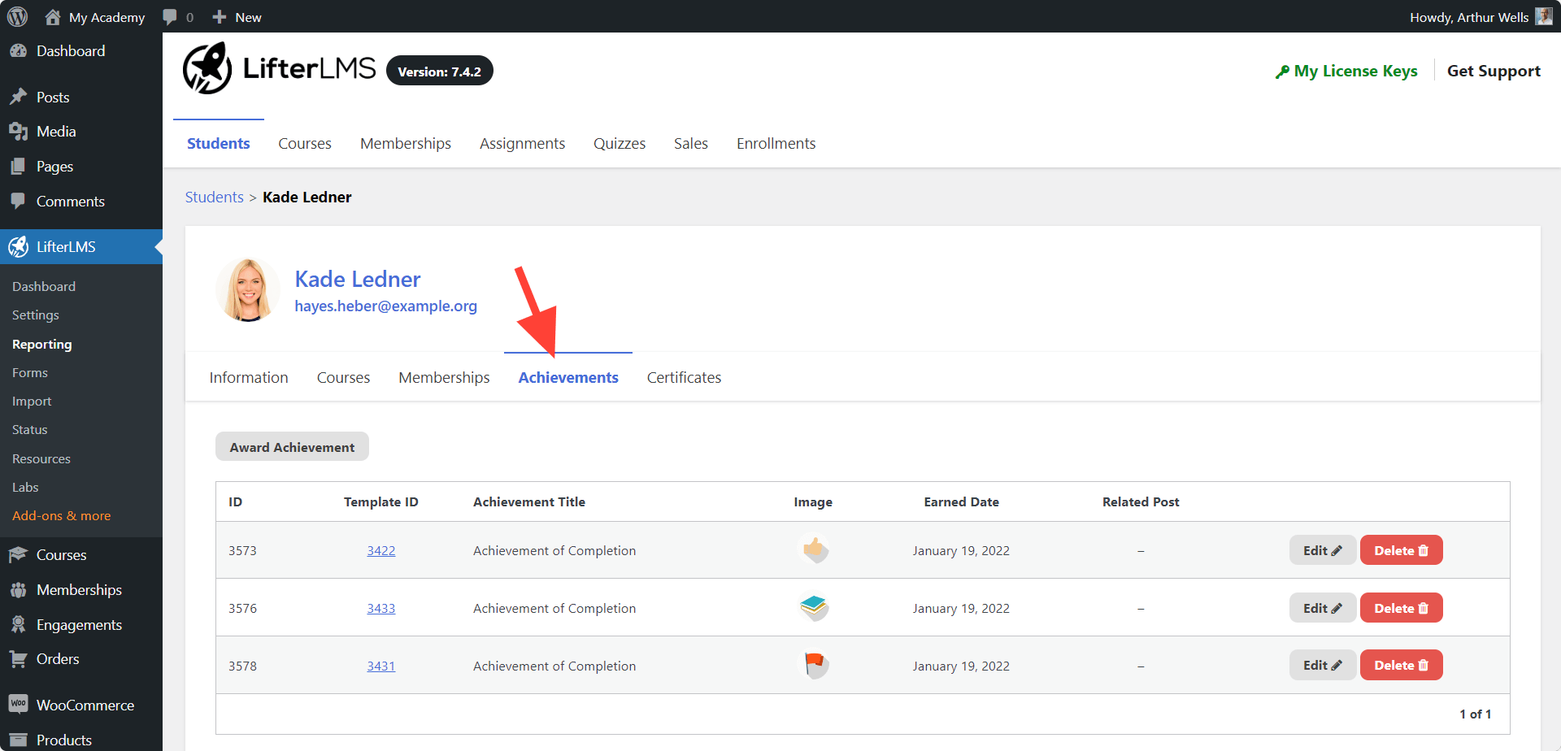The width and height of the screenshot is (1561, 751).
Task: Switch to Assignments reporting tab
Action: pos(522,143)
